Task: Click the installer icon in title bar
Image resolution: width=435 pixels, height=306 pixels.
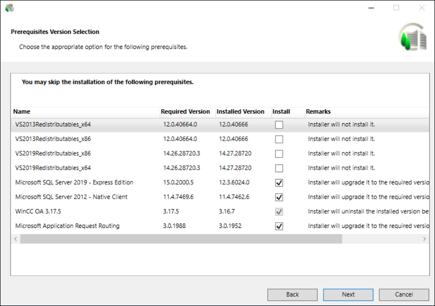Action: click(x=9, y=8)
